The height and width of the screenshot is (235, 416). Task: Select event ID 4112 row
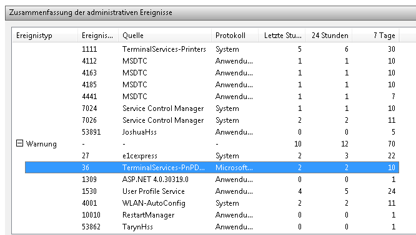(x=212, y=61)
